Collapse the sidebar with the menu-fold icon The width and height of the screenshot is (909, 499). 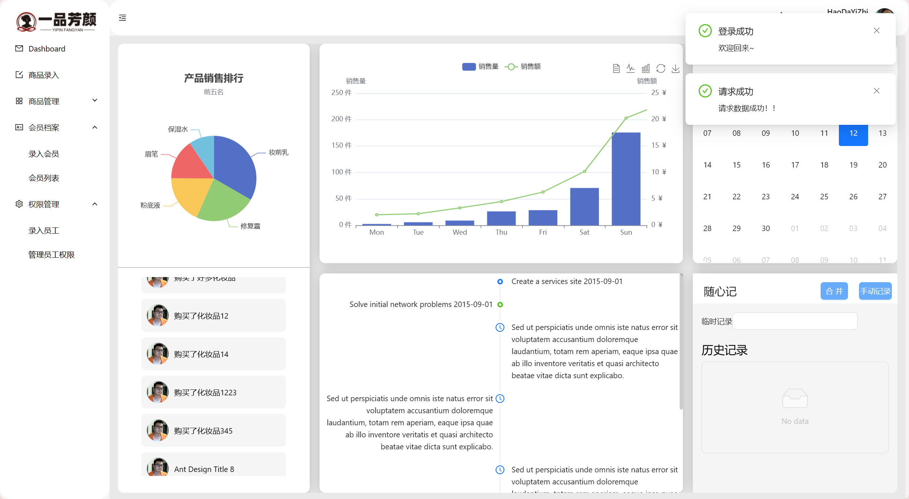(122, 18)
